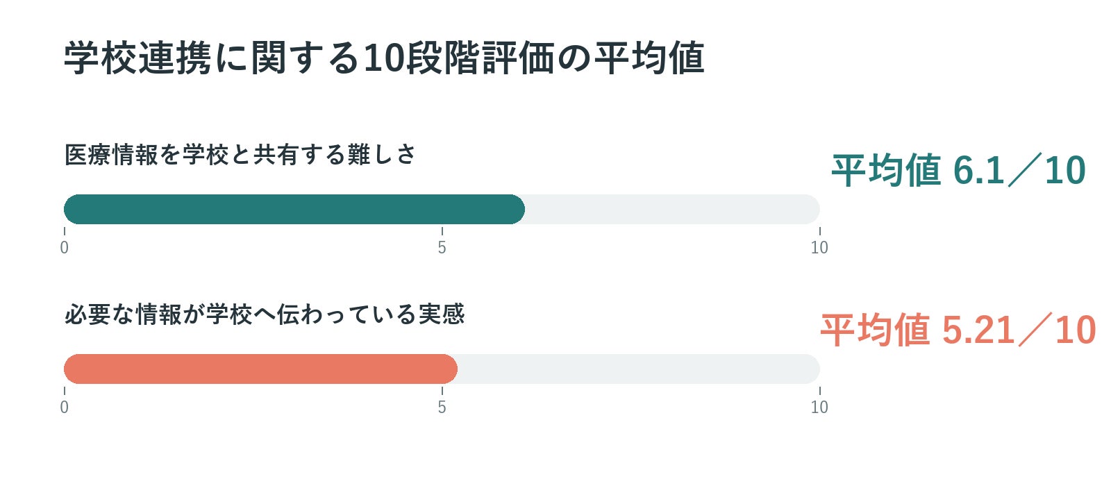Click the 0 axis label under orange bar
Screen dimensions: 1111x479
65,407
